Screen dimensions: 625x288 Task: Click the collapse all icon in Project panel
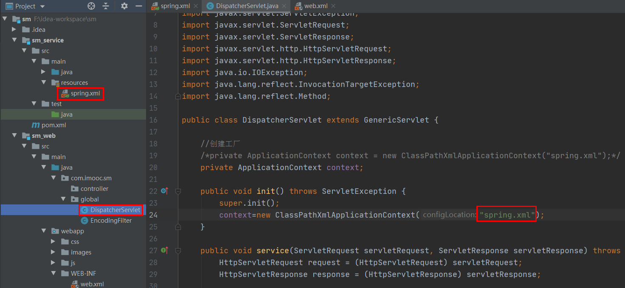[106, 6]
